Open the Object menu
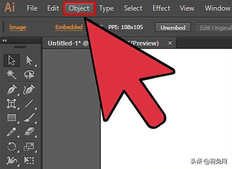This screenshot has width=232, height=169. [x=79, y=8]
